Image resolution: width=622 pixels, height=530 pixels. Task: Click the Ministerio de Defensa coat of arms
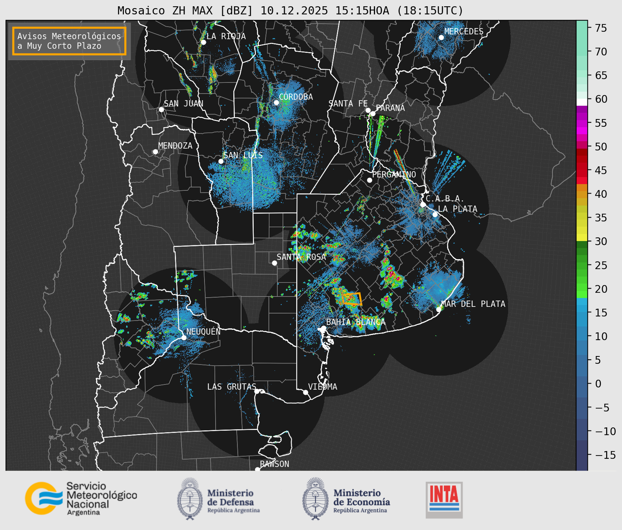pyautogui.click(x=190, y=499)
